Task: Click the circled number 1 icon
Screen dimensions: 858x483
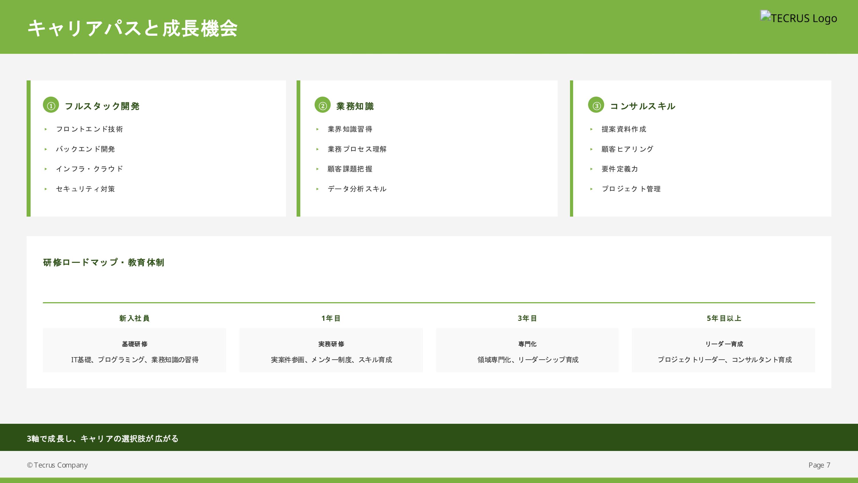Action: pos(51,105)
